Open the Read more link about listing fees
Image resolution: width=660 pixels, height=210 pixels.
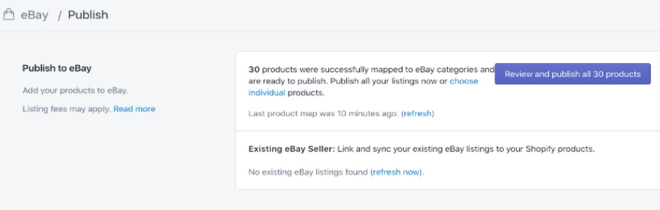click(134, 109)
